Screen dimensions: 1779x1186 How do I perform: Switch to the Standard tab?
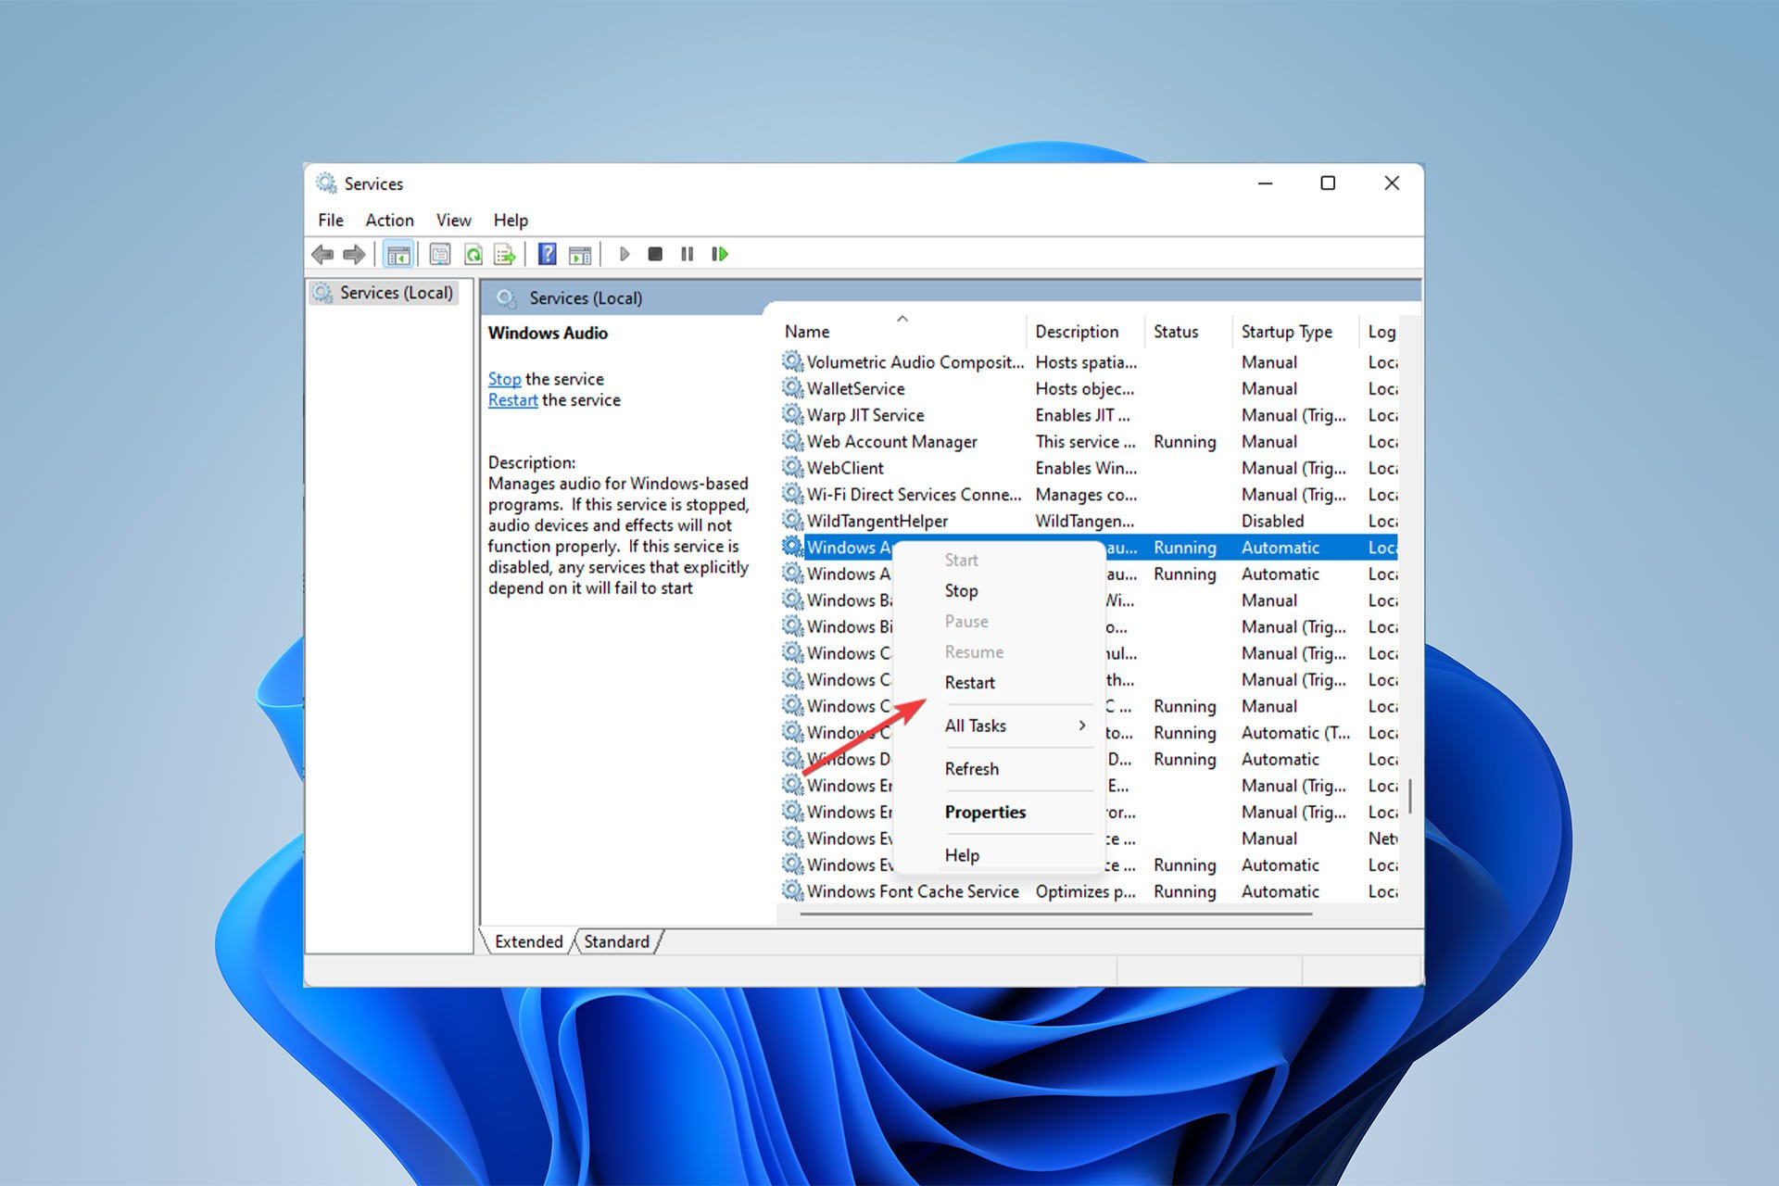pos(614,942)
